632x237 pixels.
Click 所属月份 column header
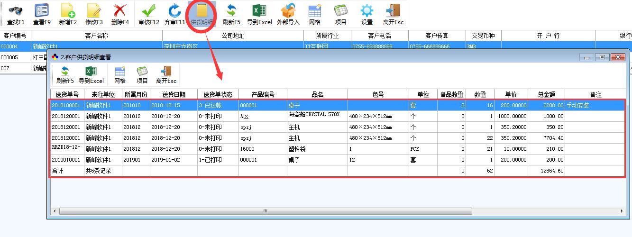[136, 94]
